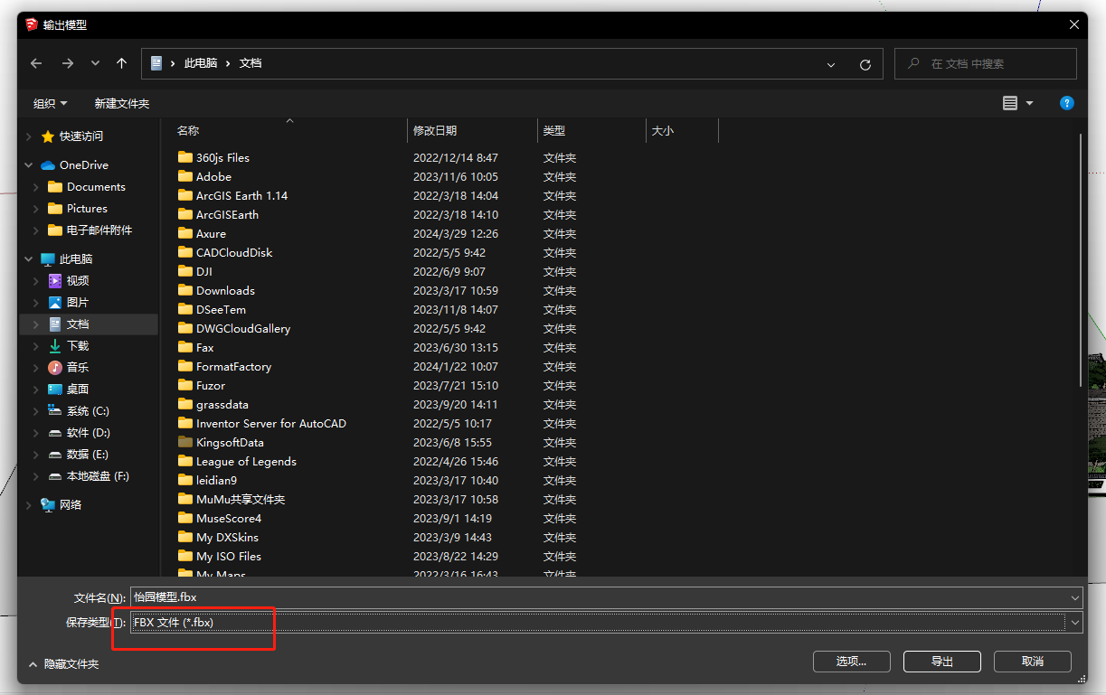1106x695 pixels.
Task: Click 隐藏文件夹 to hide folders
Action: pos(64,663)
